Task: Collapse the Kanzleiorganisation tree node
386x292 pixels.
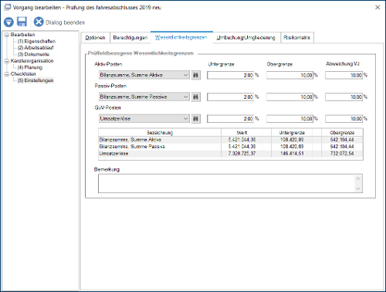Action: pos(7,61)
